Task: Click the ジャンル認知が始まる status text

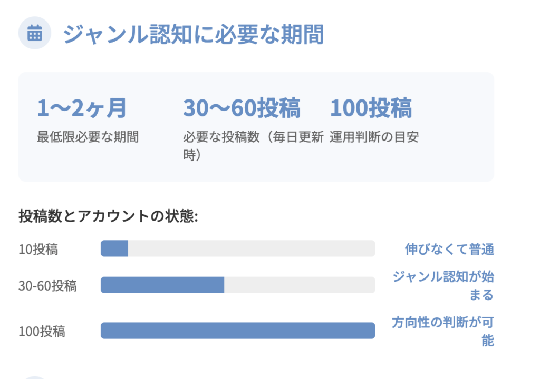Action: tap(443, 285)
